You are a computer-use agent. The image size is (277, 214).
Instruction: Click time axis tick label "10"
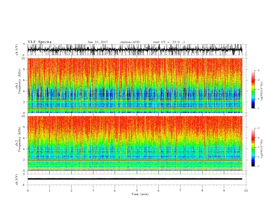pyautogui.click(x=246, y=191)
